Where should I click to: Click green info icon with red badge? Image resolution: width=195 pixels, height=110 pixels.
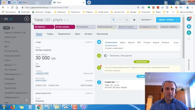tap(99, 68)
